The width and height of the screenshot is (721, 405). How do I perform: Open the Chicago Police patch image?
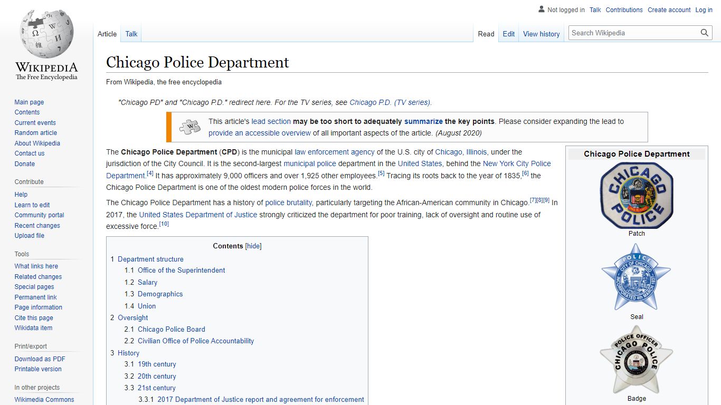(637, 195)
